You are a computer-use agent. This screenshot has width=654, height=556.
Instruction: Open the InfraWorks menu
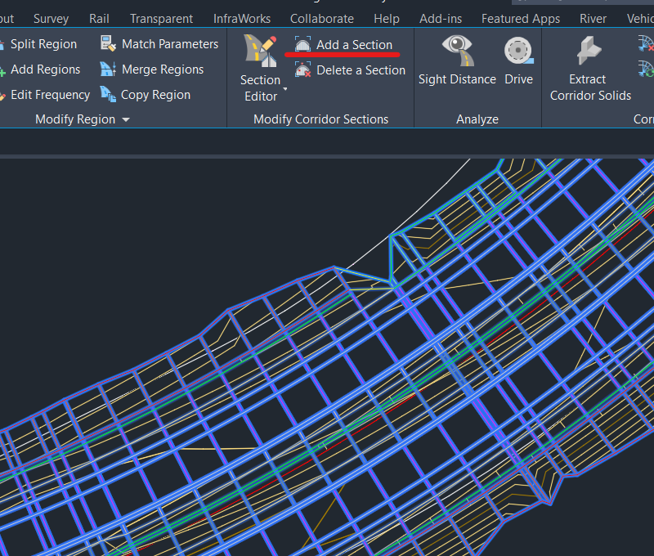[x=242, y=18]
